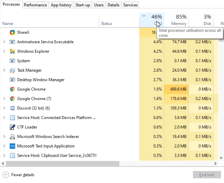
Task: Switch to the Performance tab
Action: point(35,5)
